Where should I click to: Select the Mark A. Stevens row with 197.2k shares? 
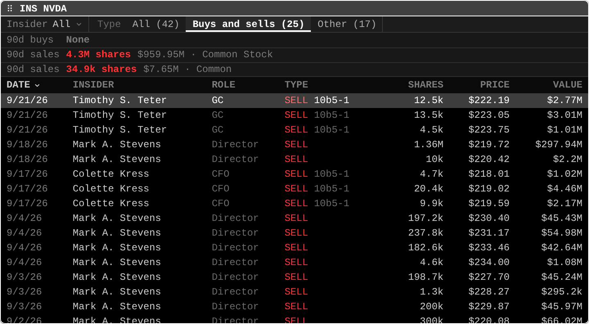tap(294, 218)
